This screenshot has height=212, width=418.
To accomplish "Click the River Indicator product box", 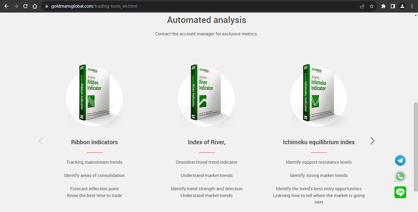I will 206,92.
